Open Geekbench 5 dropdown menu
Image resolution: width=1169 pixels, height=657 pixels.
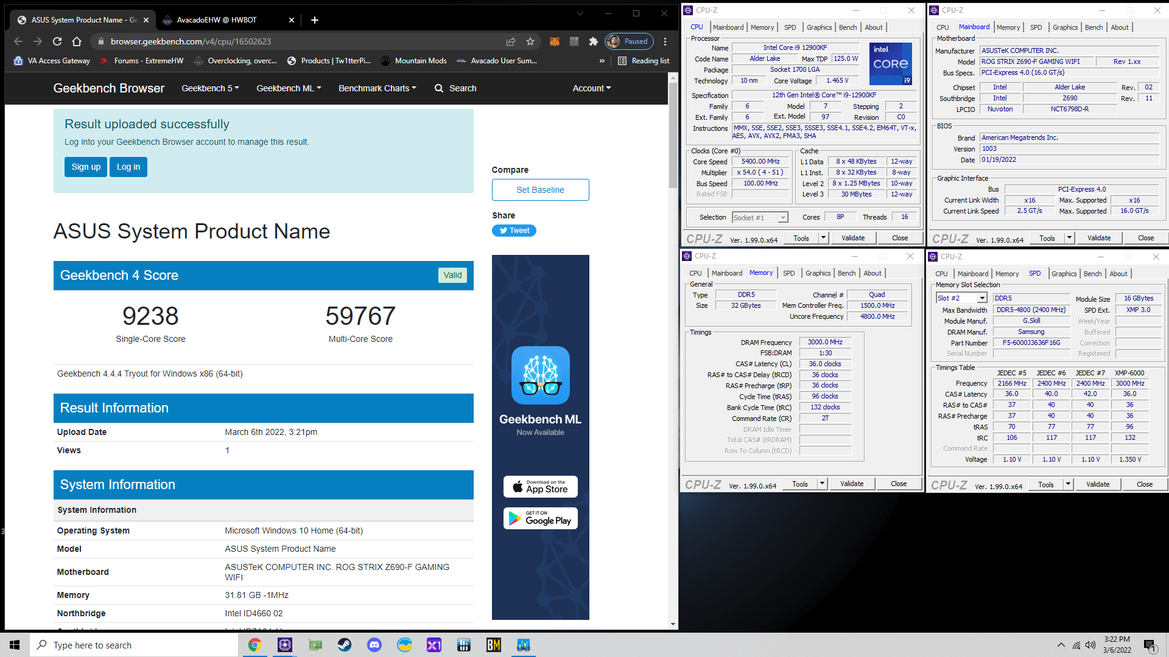tap(210, 88)
